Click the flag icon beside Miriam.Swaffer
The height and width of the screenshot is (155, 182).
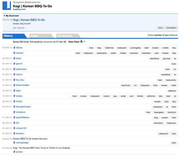tap(15, 85)
